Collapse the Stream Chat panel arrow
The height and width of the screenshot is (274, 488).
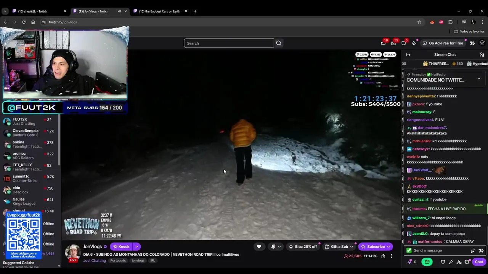click(408, 55)
